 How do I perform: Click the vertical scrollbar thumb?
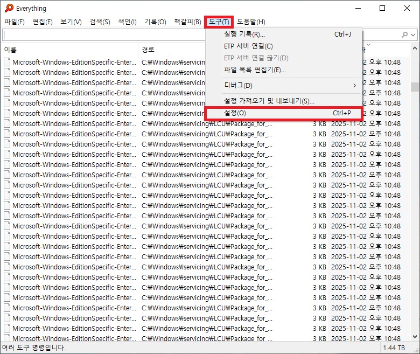point(415,87)
